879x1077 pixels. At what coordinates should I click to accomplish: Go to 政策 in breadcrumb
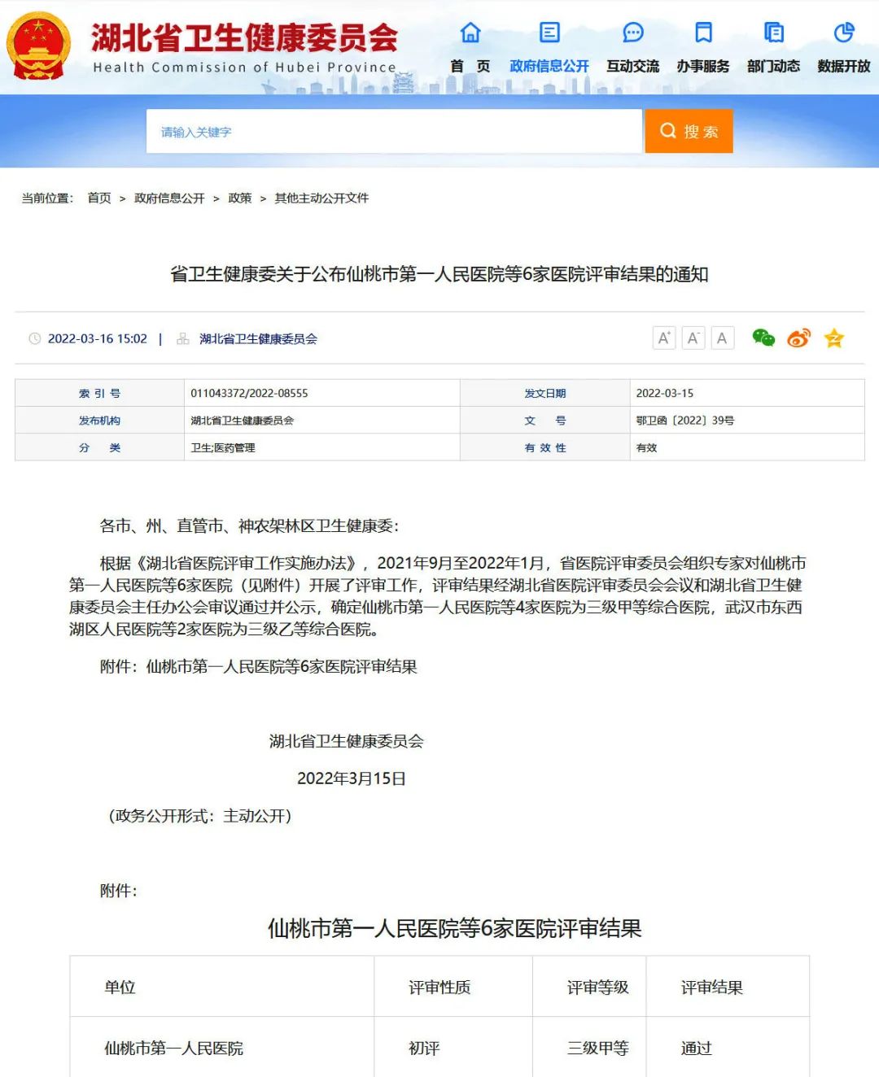click(239, 198)
